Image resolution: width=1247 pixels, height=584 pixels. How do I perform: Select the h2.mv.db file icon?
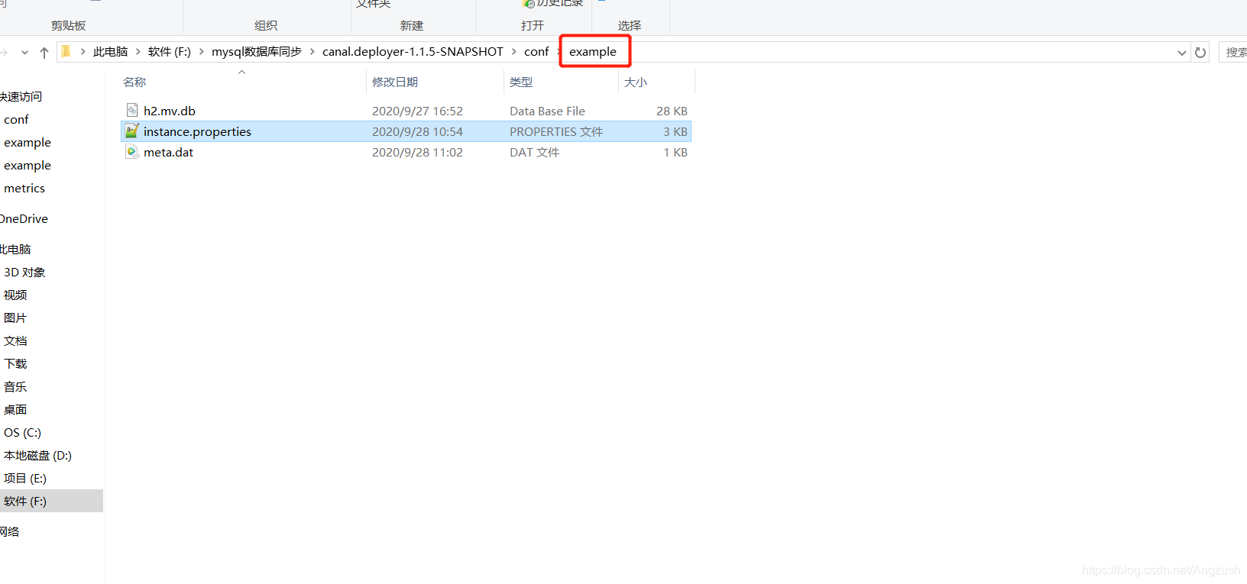132,111
